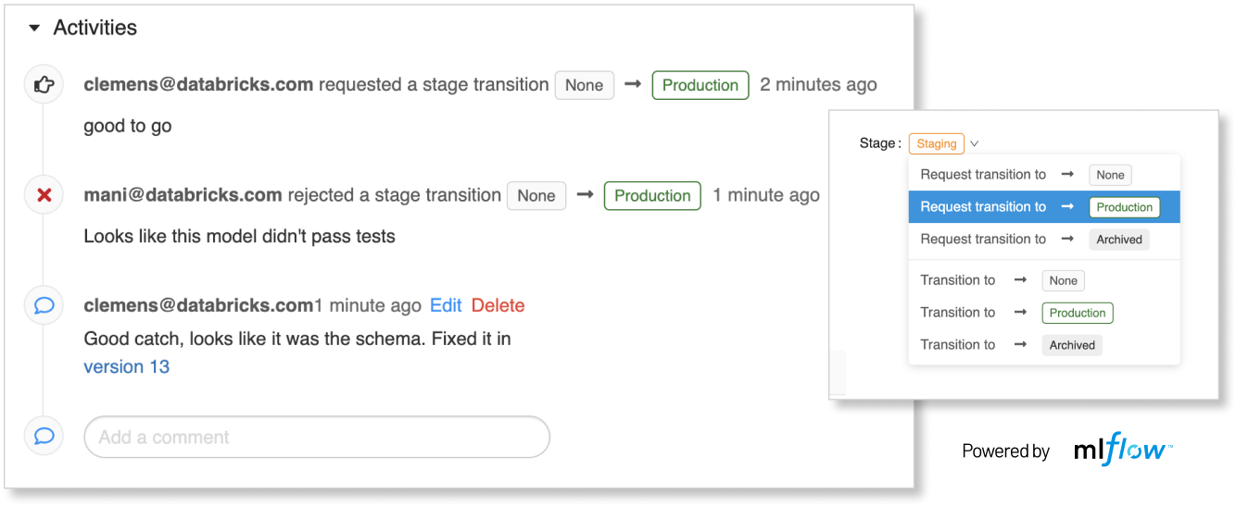Viewport: 1236px width, 506px height.
Task: Click the flow logo
Action: coord(1136,450)
